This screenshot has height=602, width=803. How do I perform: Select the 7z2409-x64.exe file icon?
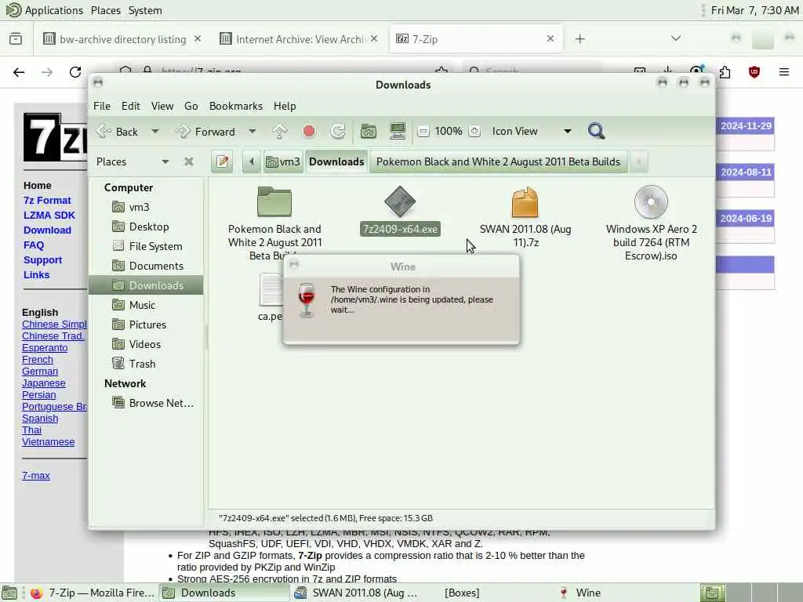click(x=400, y=201)
